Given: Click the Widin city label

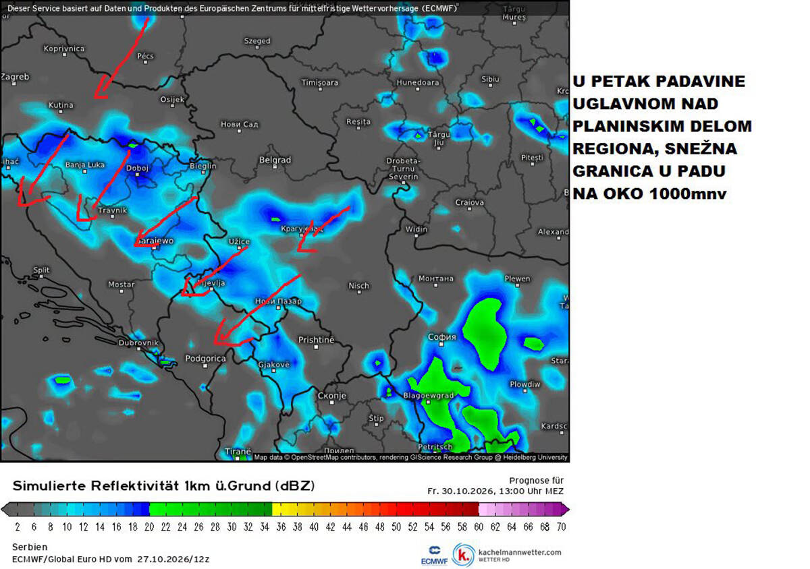Looking at the screenshot, I should (416, 229).
